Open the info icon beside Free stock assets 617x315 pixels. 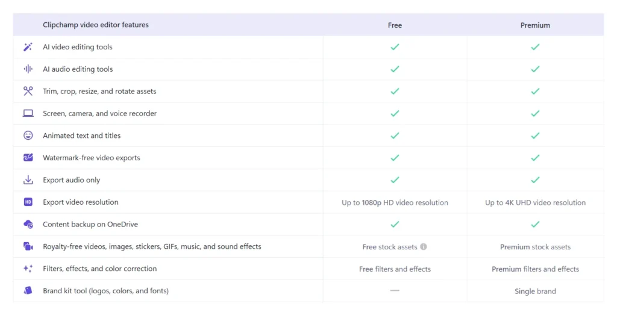click(424, 247)
